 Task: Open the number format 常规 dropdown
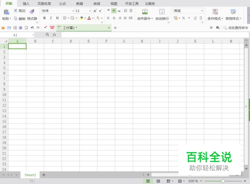(x=202, y=11)
